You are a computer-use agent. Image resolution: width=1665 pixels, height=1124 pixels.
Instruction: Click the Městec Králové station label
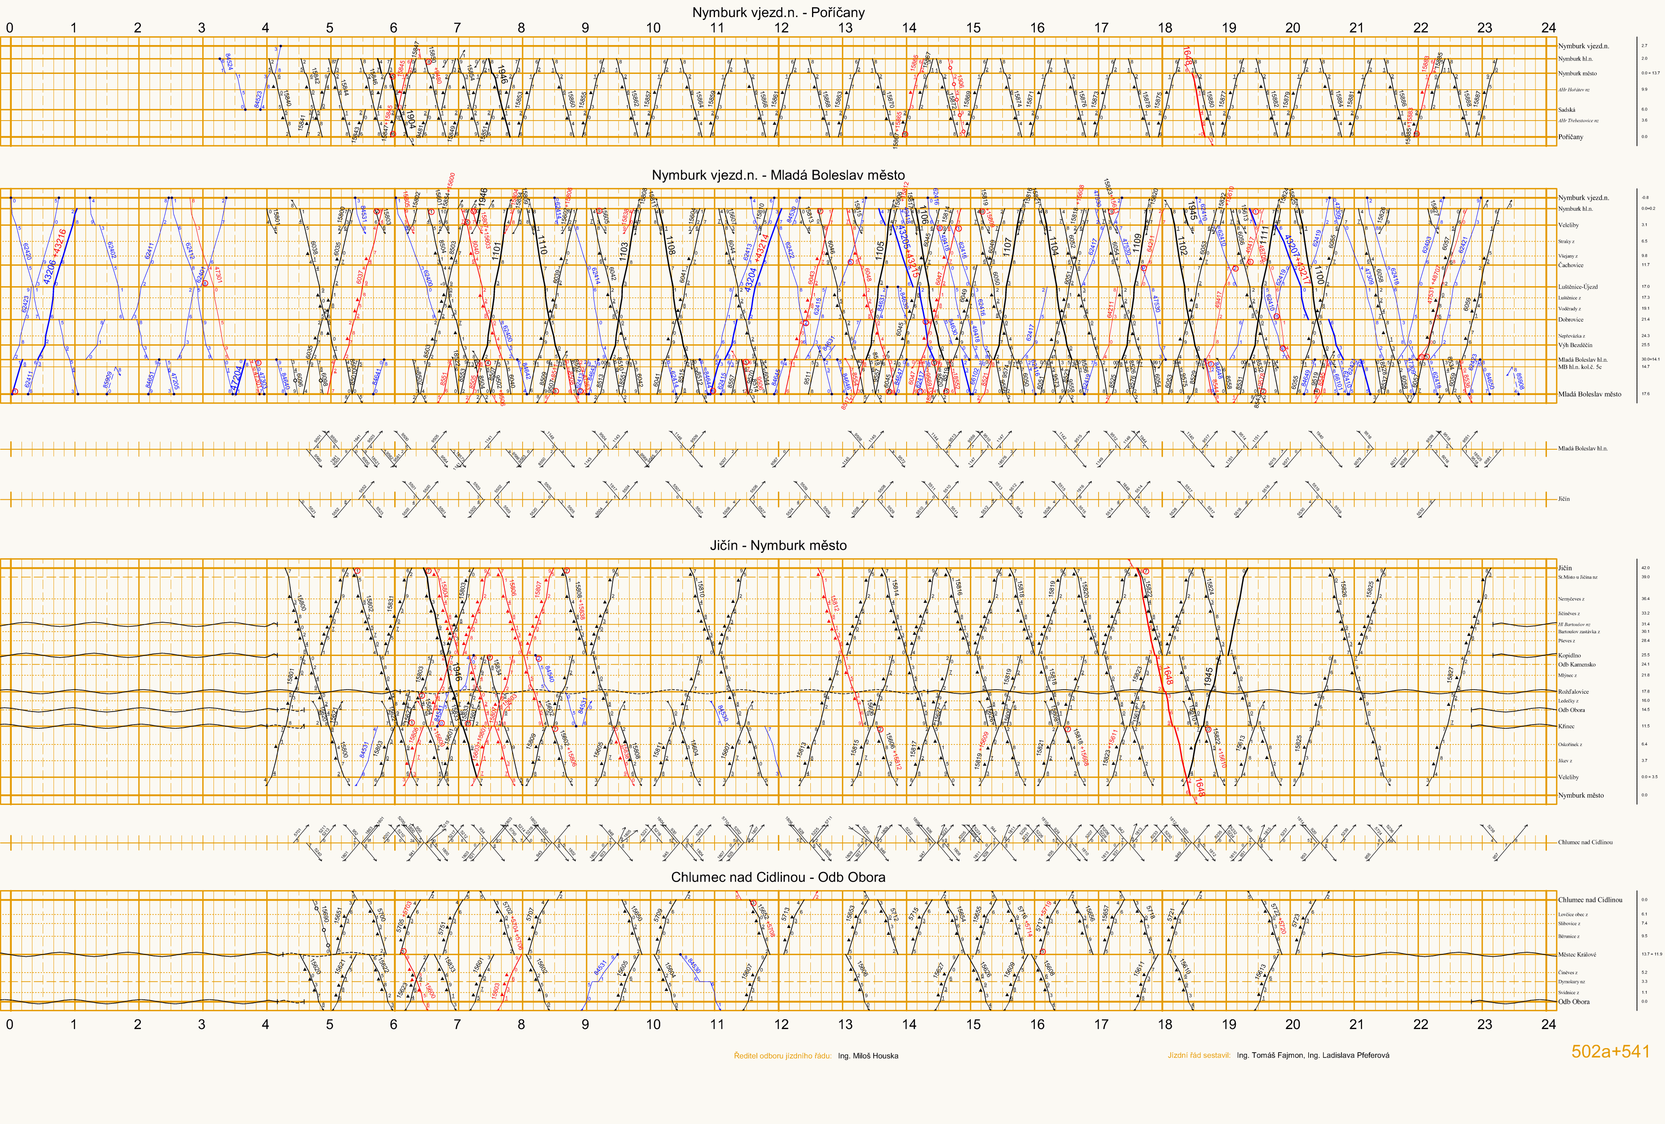coord(1577,954)
